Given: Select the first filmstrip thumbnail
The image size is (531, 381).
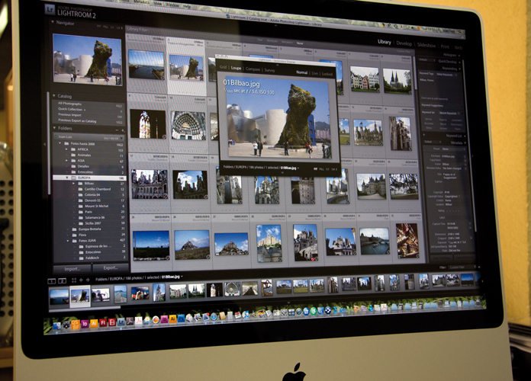Looking at the screenshot, I should click(x=59, y=296).
